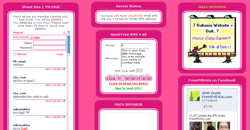The image size is (250, 130).
Task: Click '12,871 people like SMS Gratis' text
Action: tap(207, 116)
